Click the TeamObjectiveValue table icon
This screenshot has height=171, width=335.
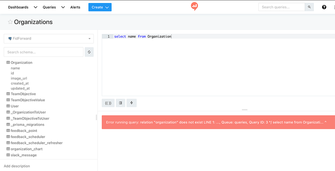tap(8, 100)
